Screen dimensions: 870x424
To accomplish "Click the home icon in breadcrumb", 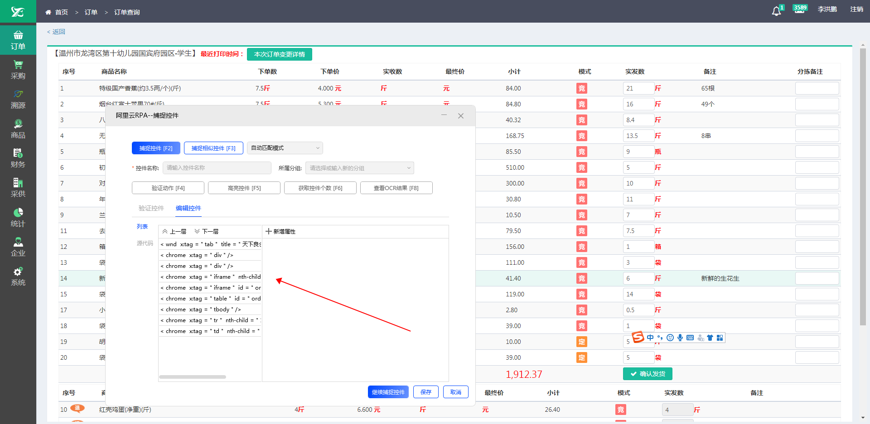I will pos(48,12).
